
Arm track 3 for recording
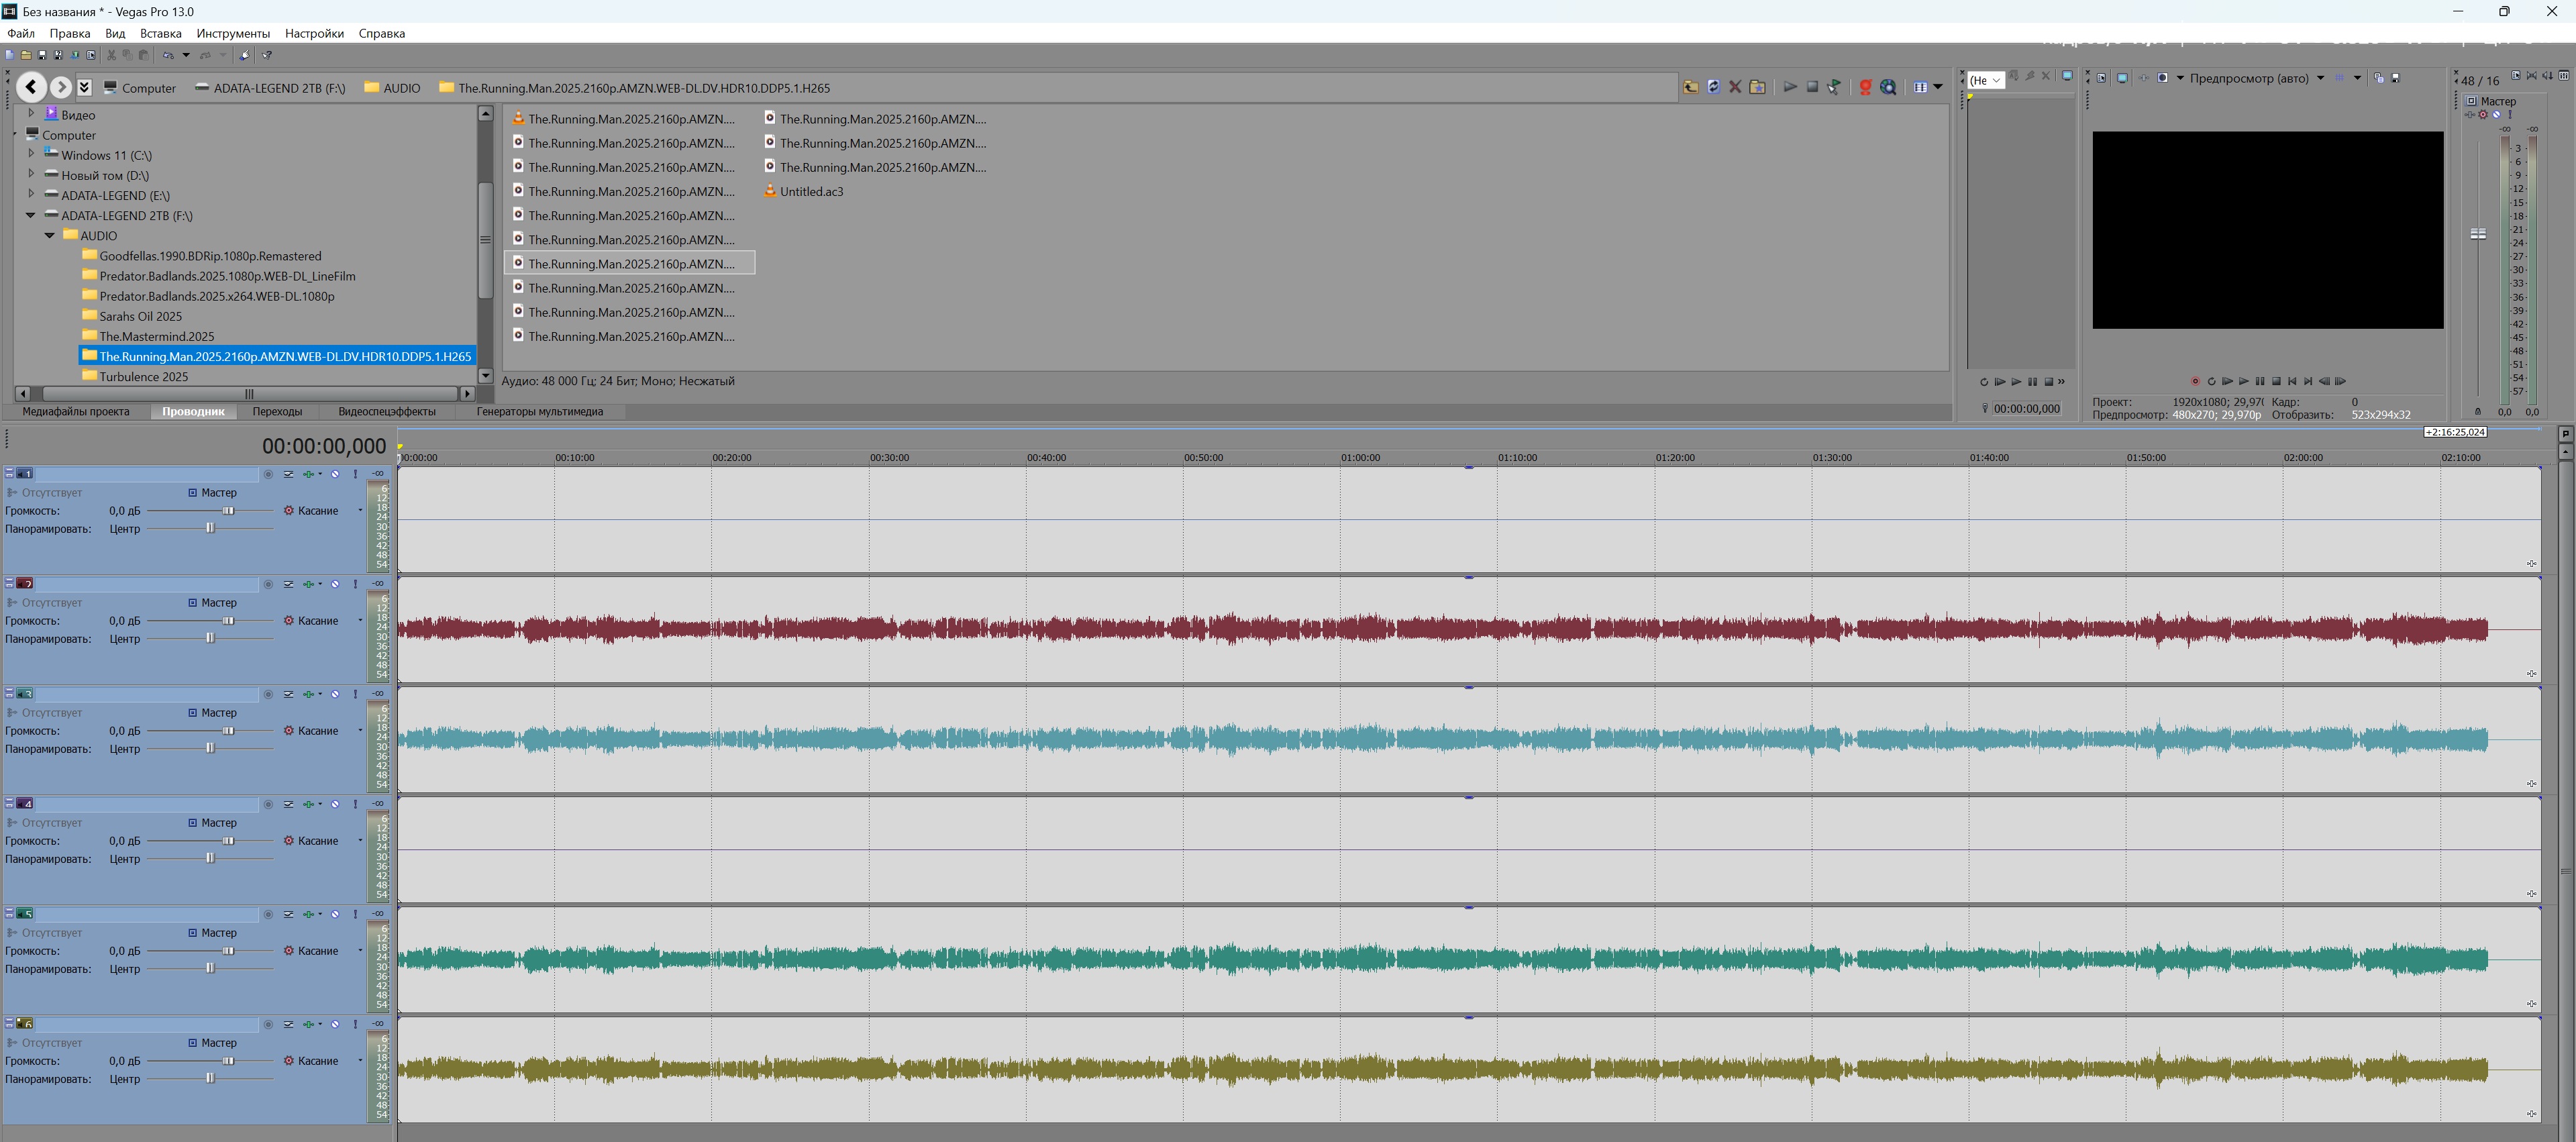pyautogui.click(x=268, y=694)
